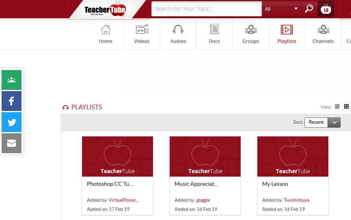The image size is (351, 220).
Task: Click the Groups people icon
Action: 251,29
